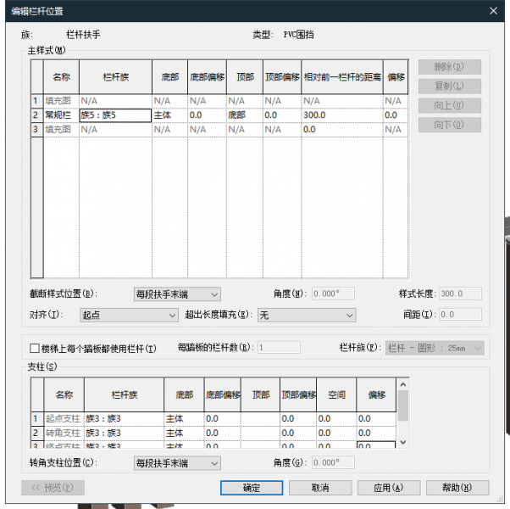Screen dimensions: 510x509
Task: Click the 相对前一栏杆的距离 column header
Action: pyautogui.click(x=342, y=77)
